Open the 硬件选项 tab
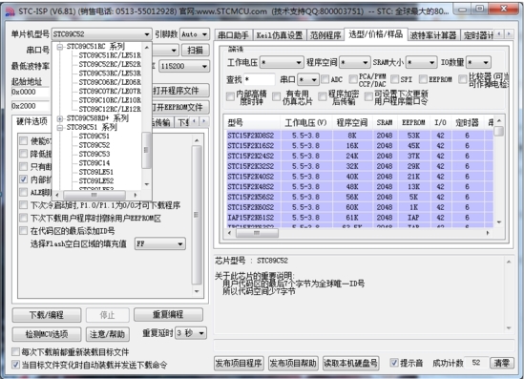The width and height of the screenshot is (524, 379). pos(31,121)
